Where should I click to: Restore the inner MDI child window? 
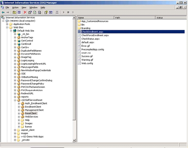181,8
